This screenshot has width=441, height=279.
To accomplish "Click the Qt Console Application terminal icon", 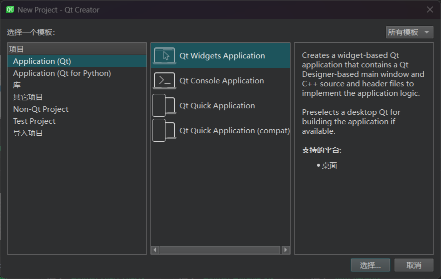I will click(x=164, y=80).
